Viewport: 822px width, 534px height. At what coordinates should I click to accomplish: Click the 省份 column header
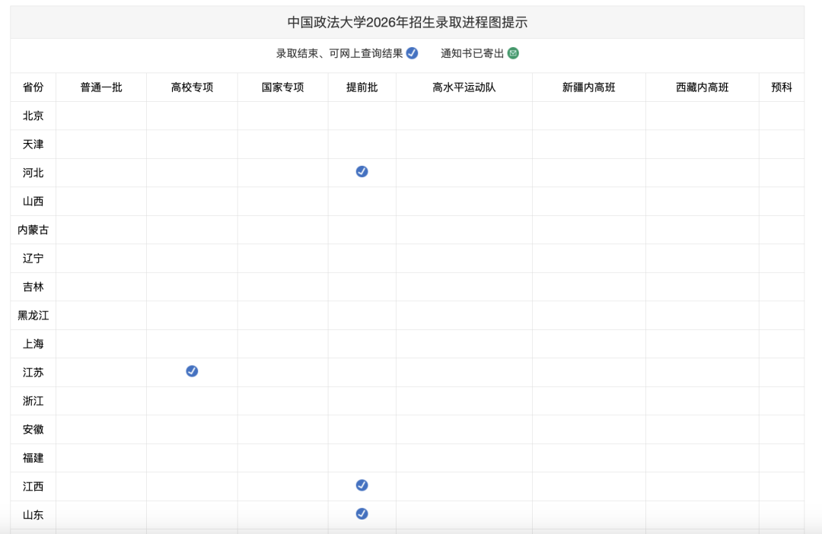(x=33, y=87)
